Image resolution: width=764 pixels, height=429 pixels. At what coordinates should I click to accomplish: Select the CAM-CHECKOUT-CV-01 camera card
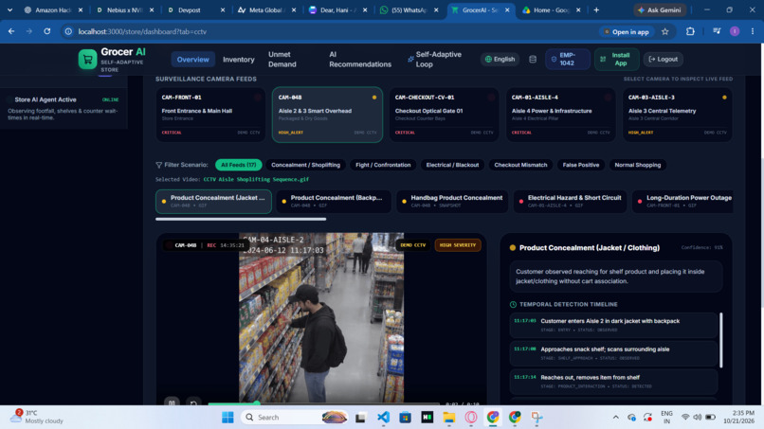(444, 115)
